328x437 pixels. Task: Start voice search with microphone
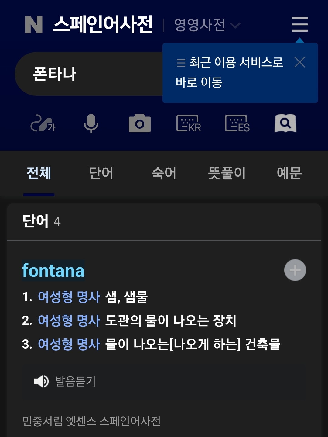point(91,123)
